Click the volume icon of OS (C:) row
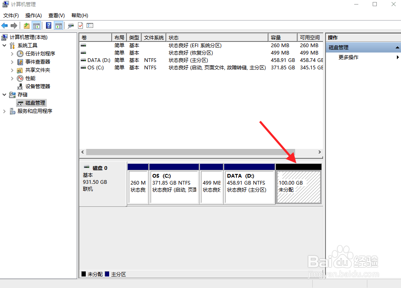The width and height of the screenshot is (401, 288). 83,67
